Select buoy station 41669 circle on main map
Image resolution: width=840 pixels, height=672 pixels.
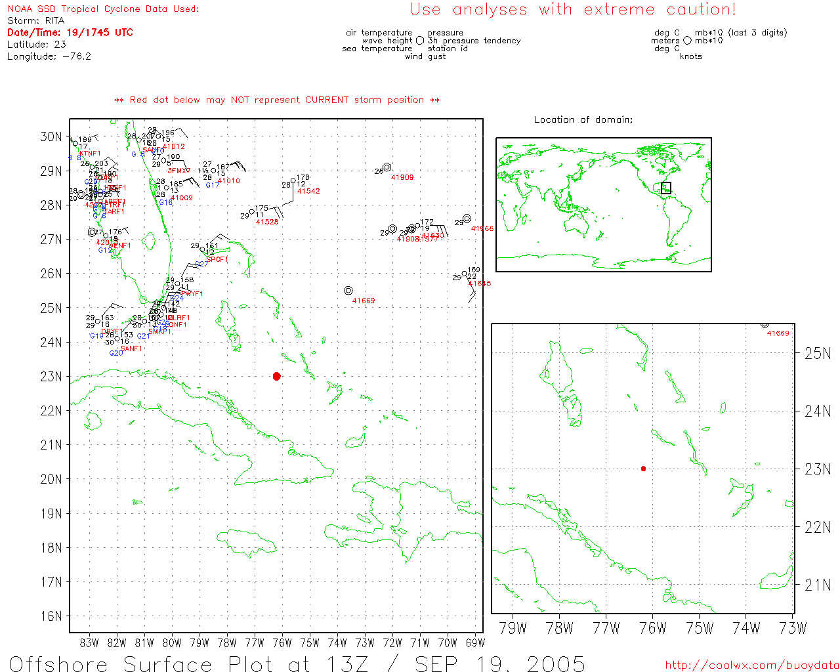(348, 291)
